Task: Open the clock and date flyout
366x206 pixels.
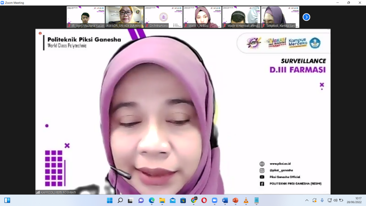Action: [x=354, y=200]
